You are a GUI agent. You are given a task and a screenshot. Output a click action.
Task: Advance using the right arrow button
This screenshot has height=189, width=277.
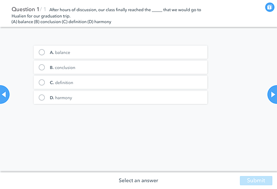click(x=272, y=94)
